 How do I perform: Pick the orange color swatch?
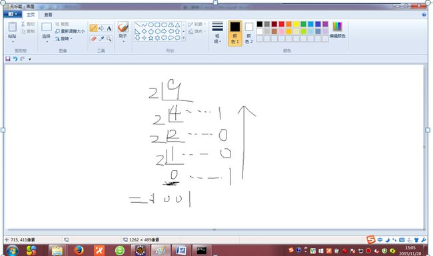(289, 24)
